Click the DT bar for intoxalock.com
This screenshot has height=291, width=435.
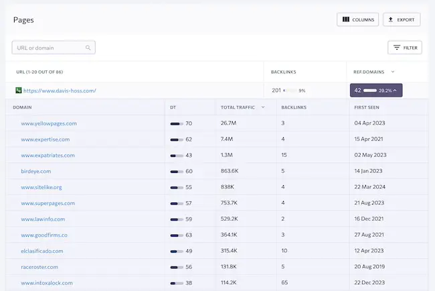[x=177, y=283]
